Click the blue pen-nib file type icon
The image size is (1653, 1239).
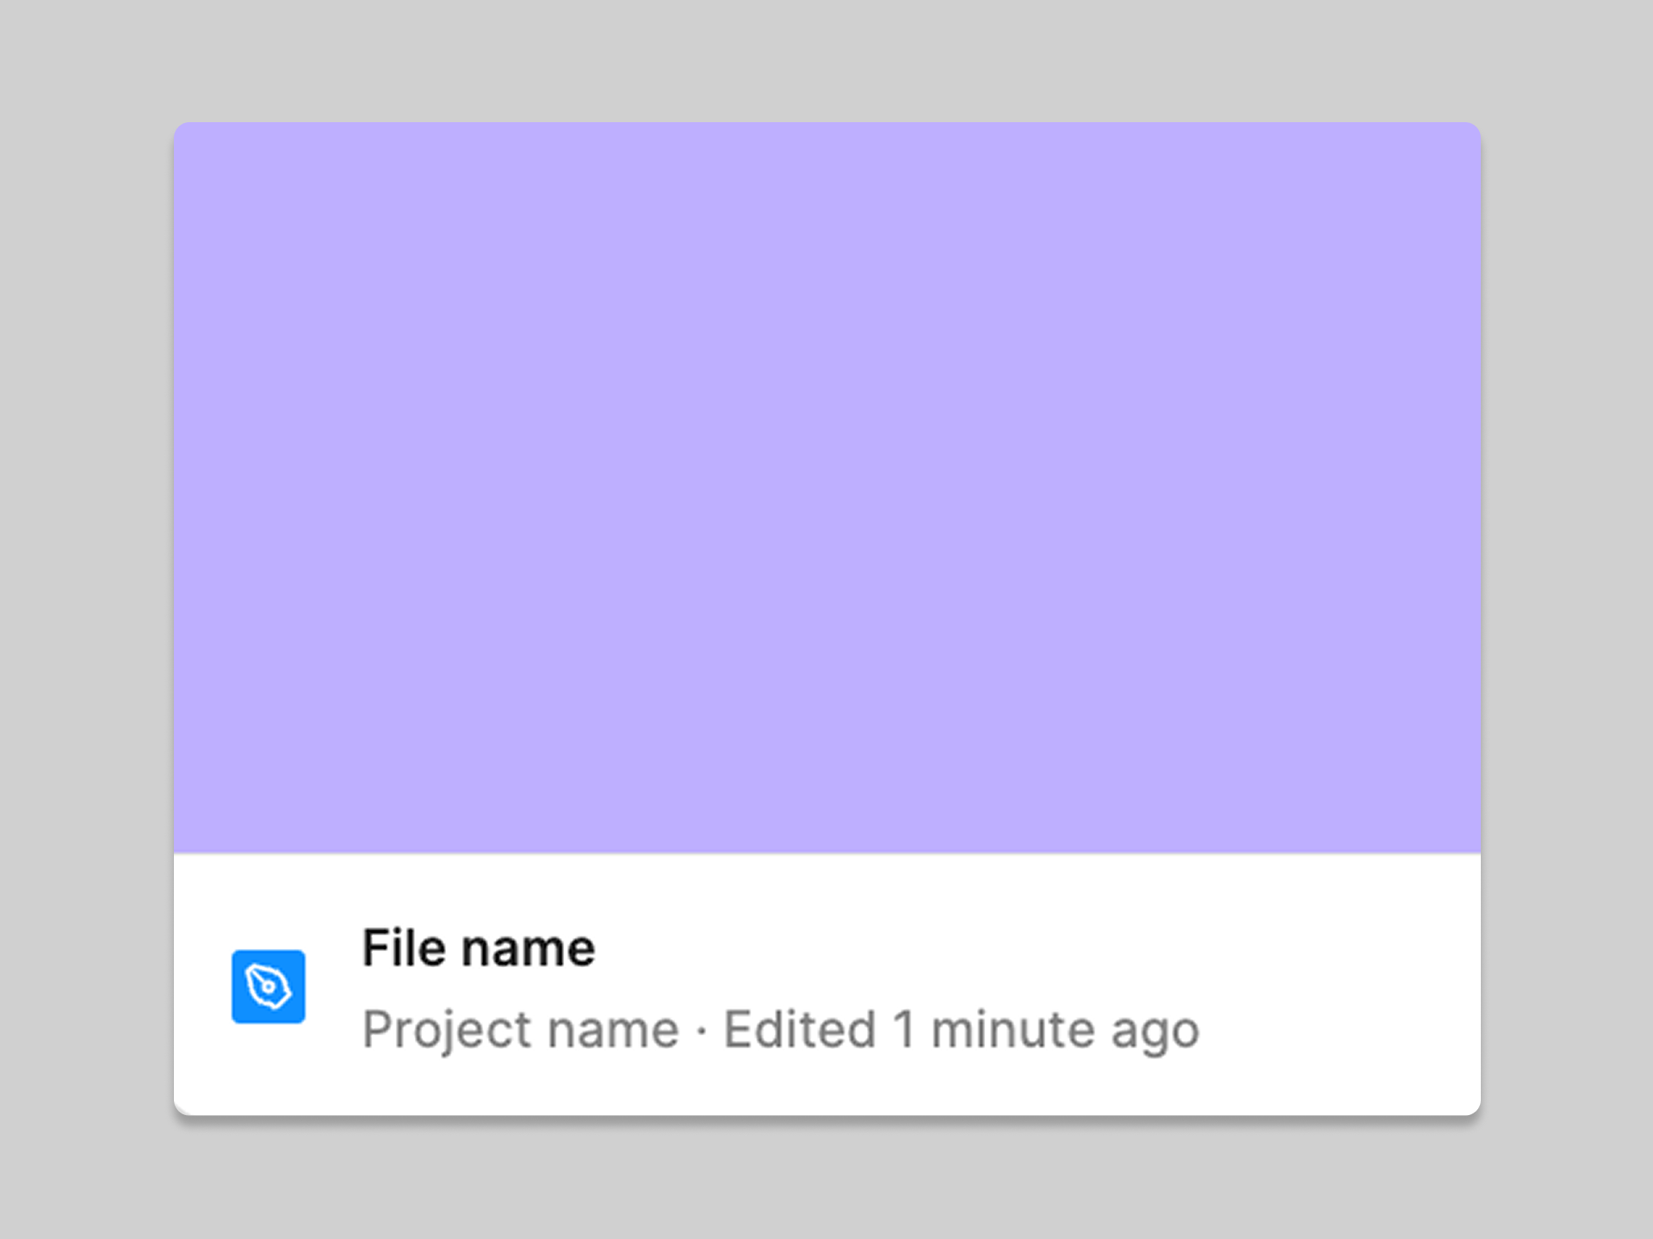click(268, 986)
